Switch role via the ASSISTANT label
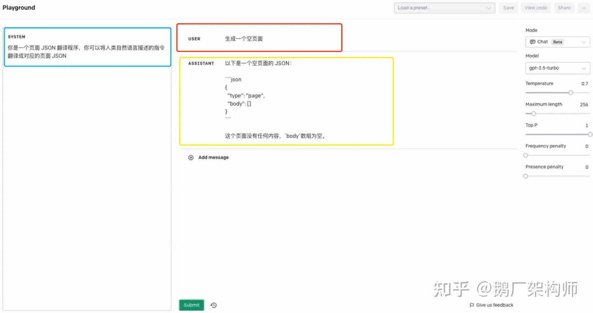Viewport: 593px width, 313px height. click(201, 64)
